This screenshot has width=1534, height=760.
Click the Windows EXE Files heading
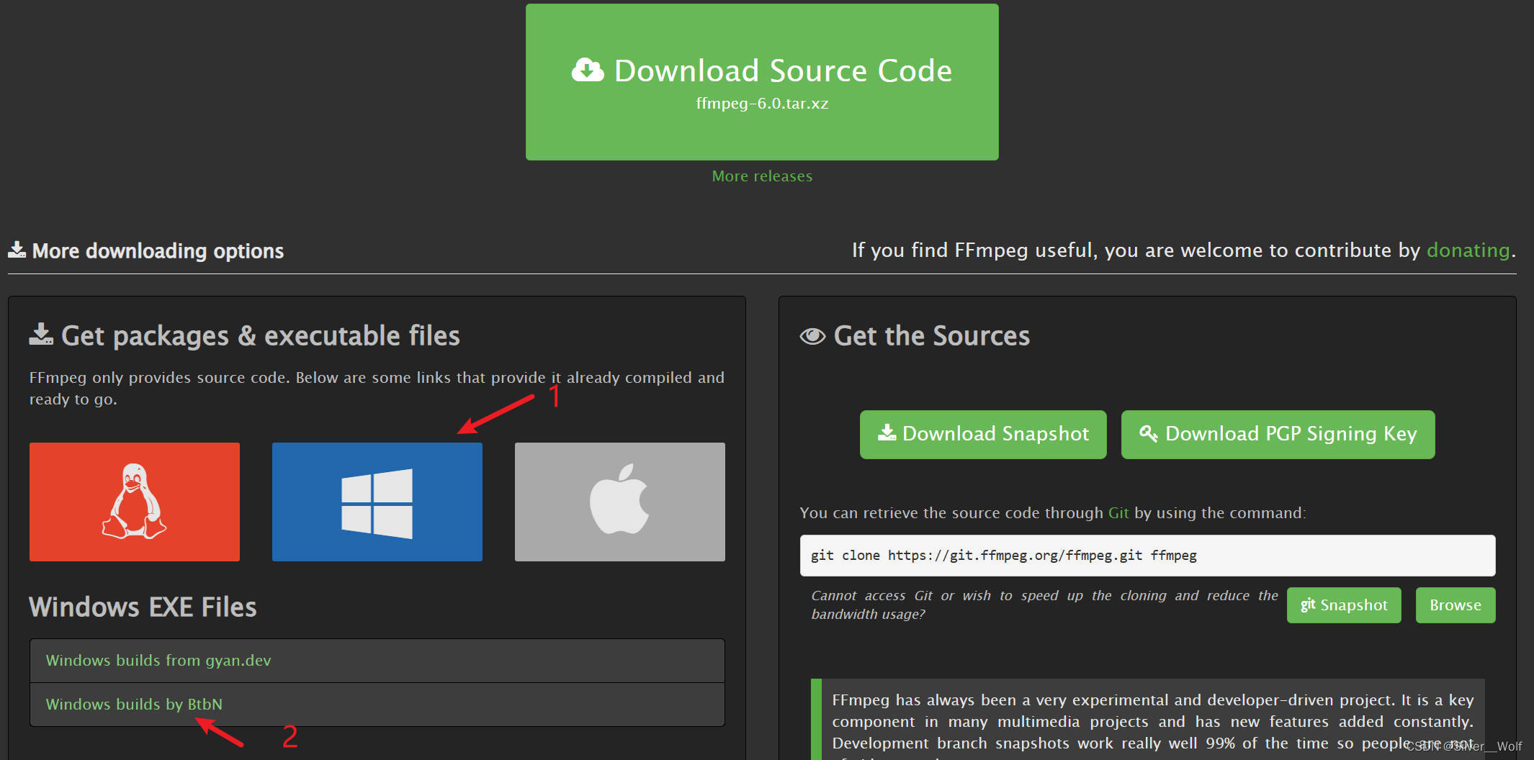click(x=143, y=607)
